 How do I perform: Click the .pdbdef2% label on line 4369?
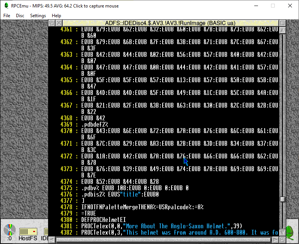94,124
